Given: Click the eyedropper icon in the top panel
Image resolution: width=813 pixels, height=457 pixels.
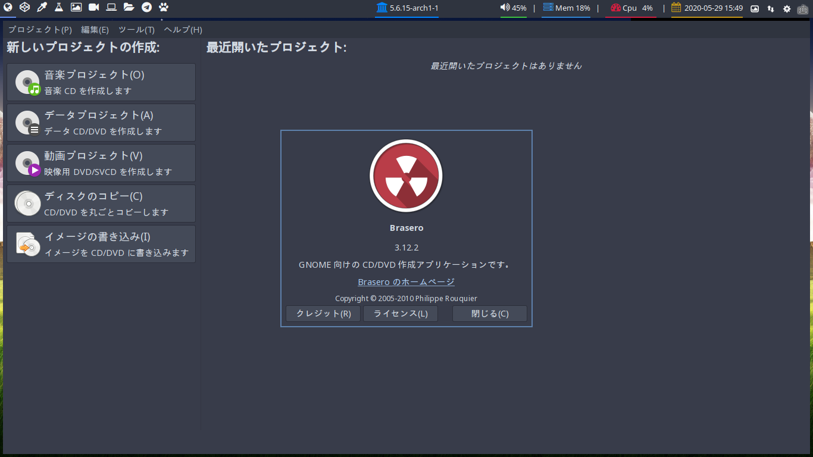Looking at the screenshot, I should click(x=42, y=8).
